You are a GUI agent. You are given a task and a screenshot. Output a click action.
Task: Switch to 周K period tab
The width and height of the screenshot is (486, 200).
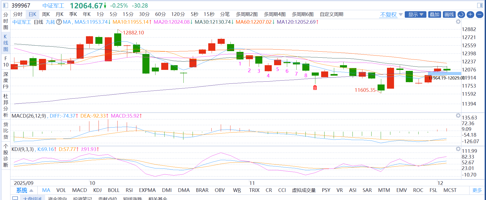coord(46,14)
